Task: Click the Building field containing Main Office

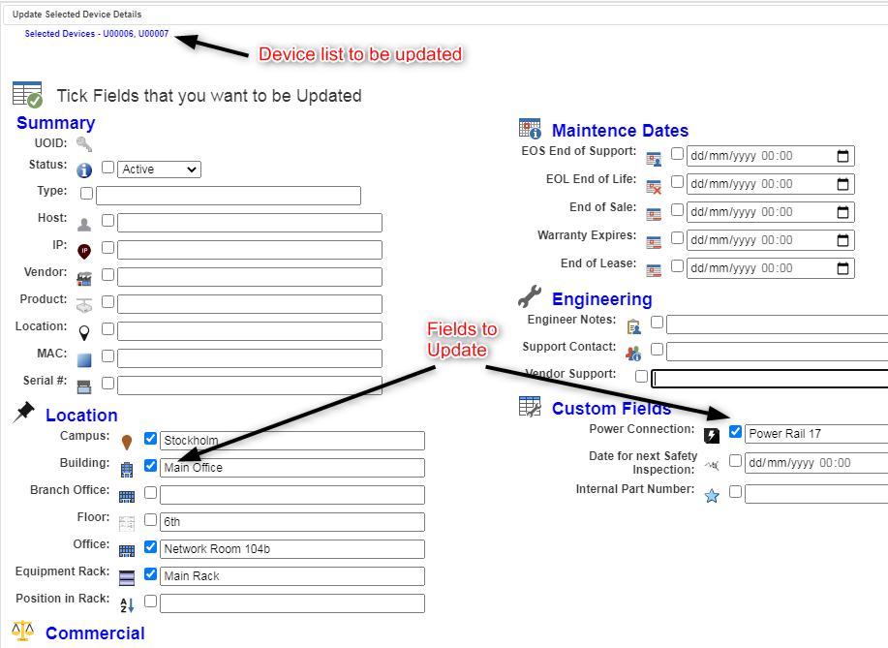Action: pos(292,468)
